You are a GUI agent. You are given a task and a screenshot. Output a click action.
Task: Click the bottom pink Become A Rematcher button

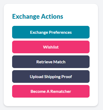pyautogui.click(x=51, y=91)
